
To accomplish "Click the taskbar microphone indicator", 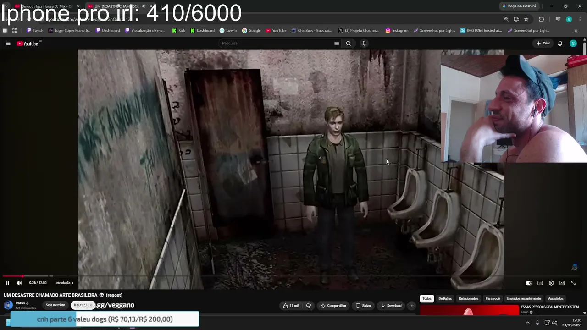I will click(x=537, y=323).
